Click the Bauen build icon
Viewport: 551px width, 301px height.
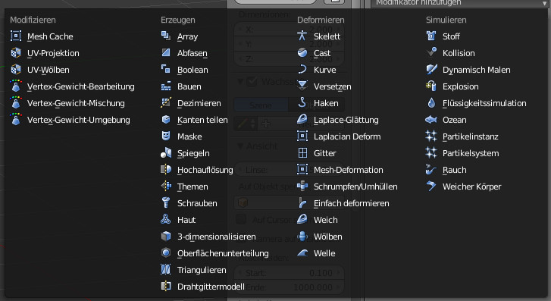(166, 86)
